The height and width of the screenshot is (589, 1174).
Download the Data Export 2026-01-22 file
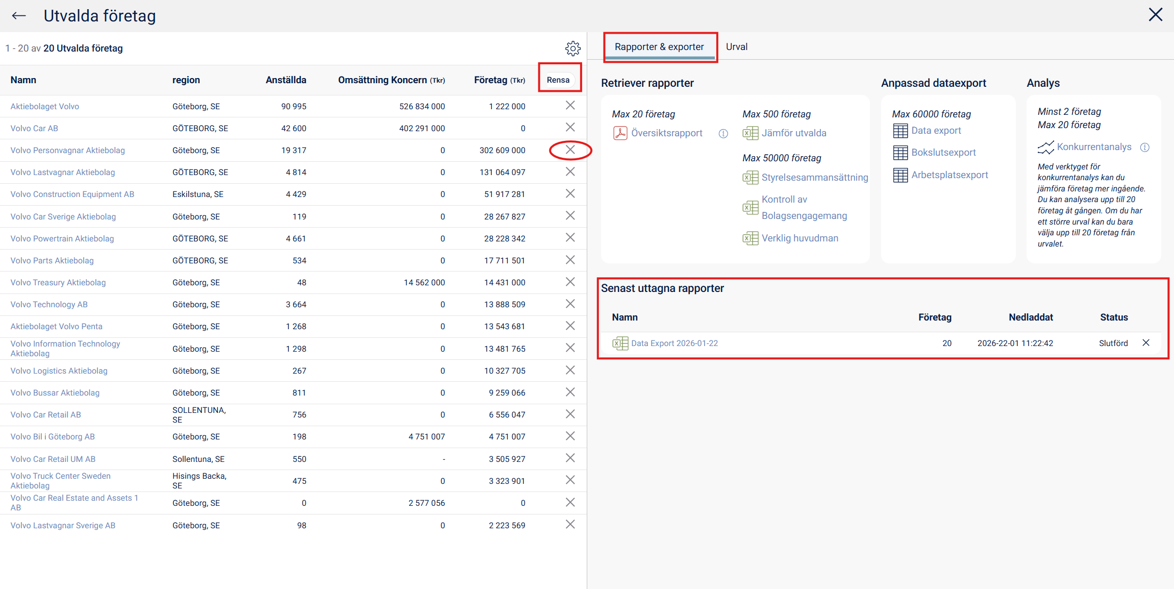point(674,343)
